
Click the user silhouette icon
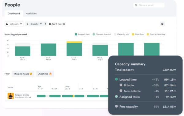[7, 24]
